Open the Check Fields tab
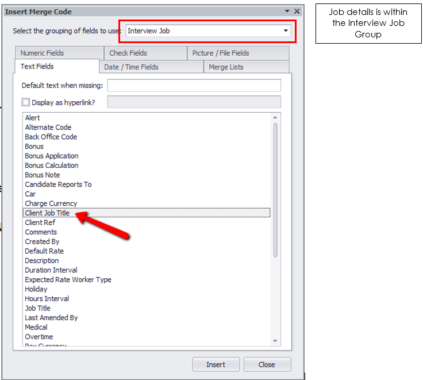 point(128,53)
